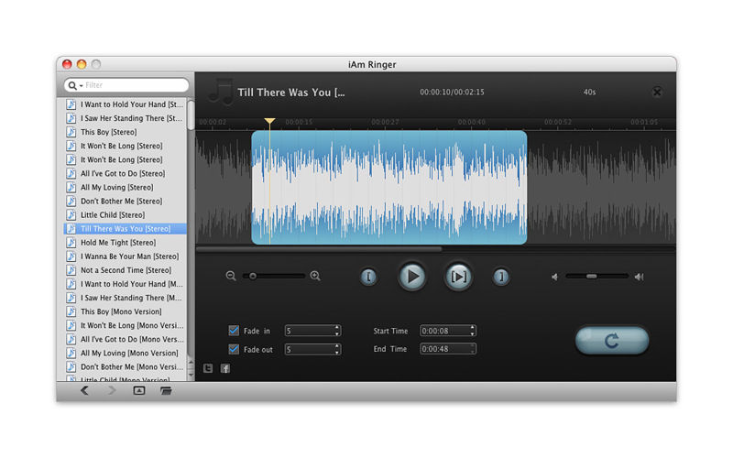Click the yellow playhead marker on timeline
Viewport: 733px width, 458px height.
click(269, 122)
